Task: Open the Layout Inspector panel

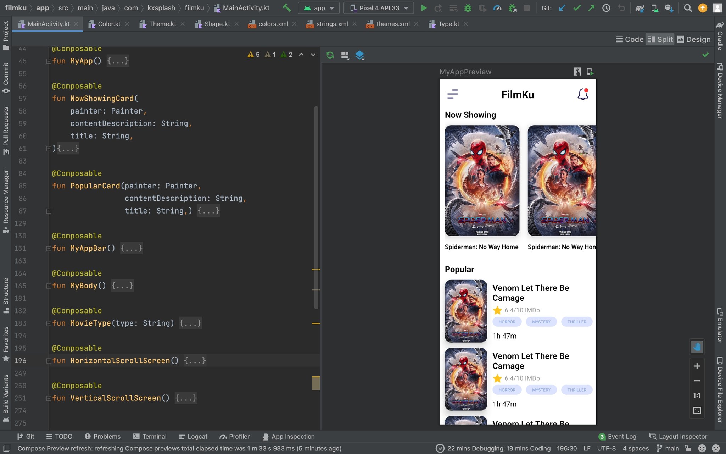Action: (678, 436)
